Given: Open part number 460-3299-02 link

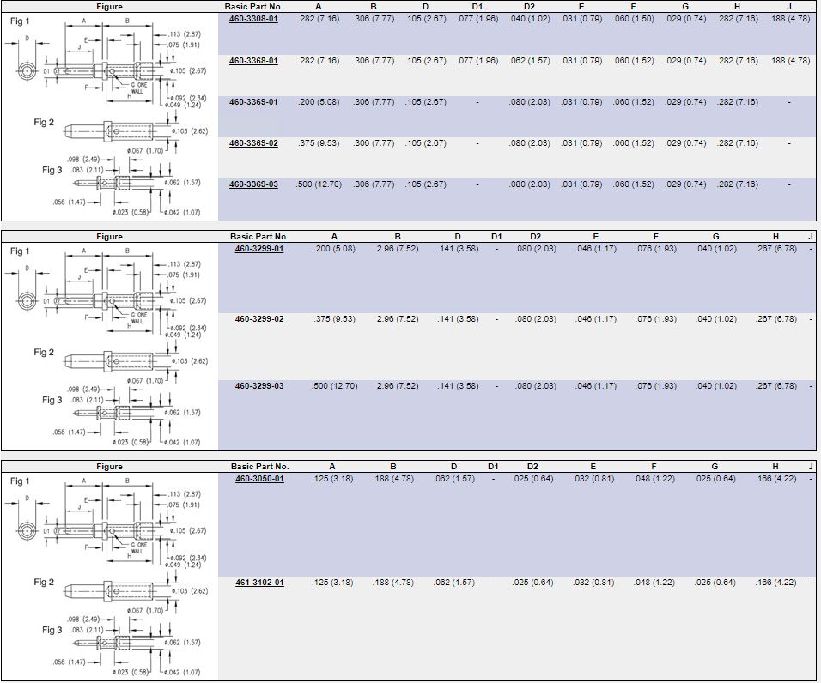Looking at the screenshot, I should [259, 319].
